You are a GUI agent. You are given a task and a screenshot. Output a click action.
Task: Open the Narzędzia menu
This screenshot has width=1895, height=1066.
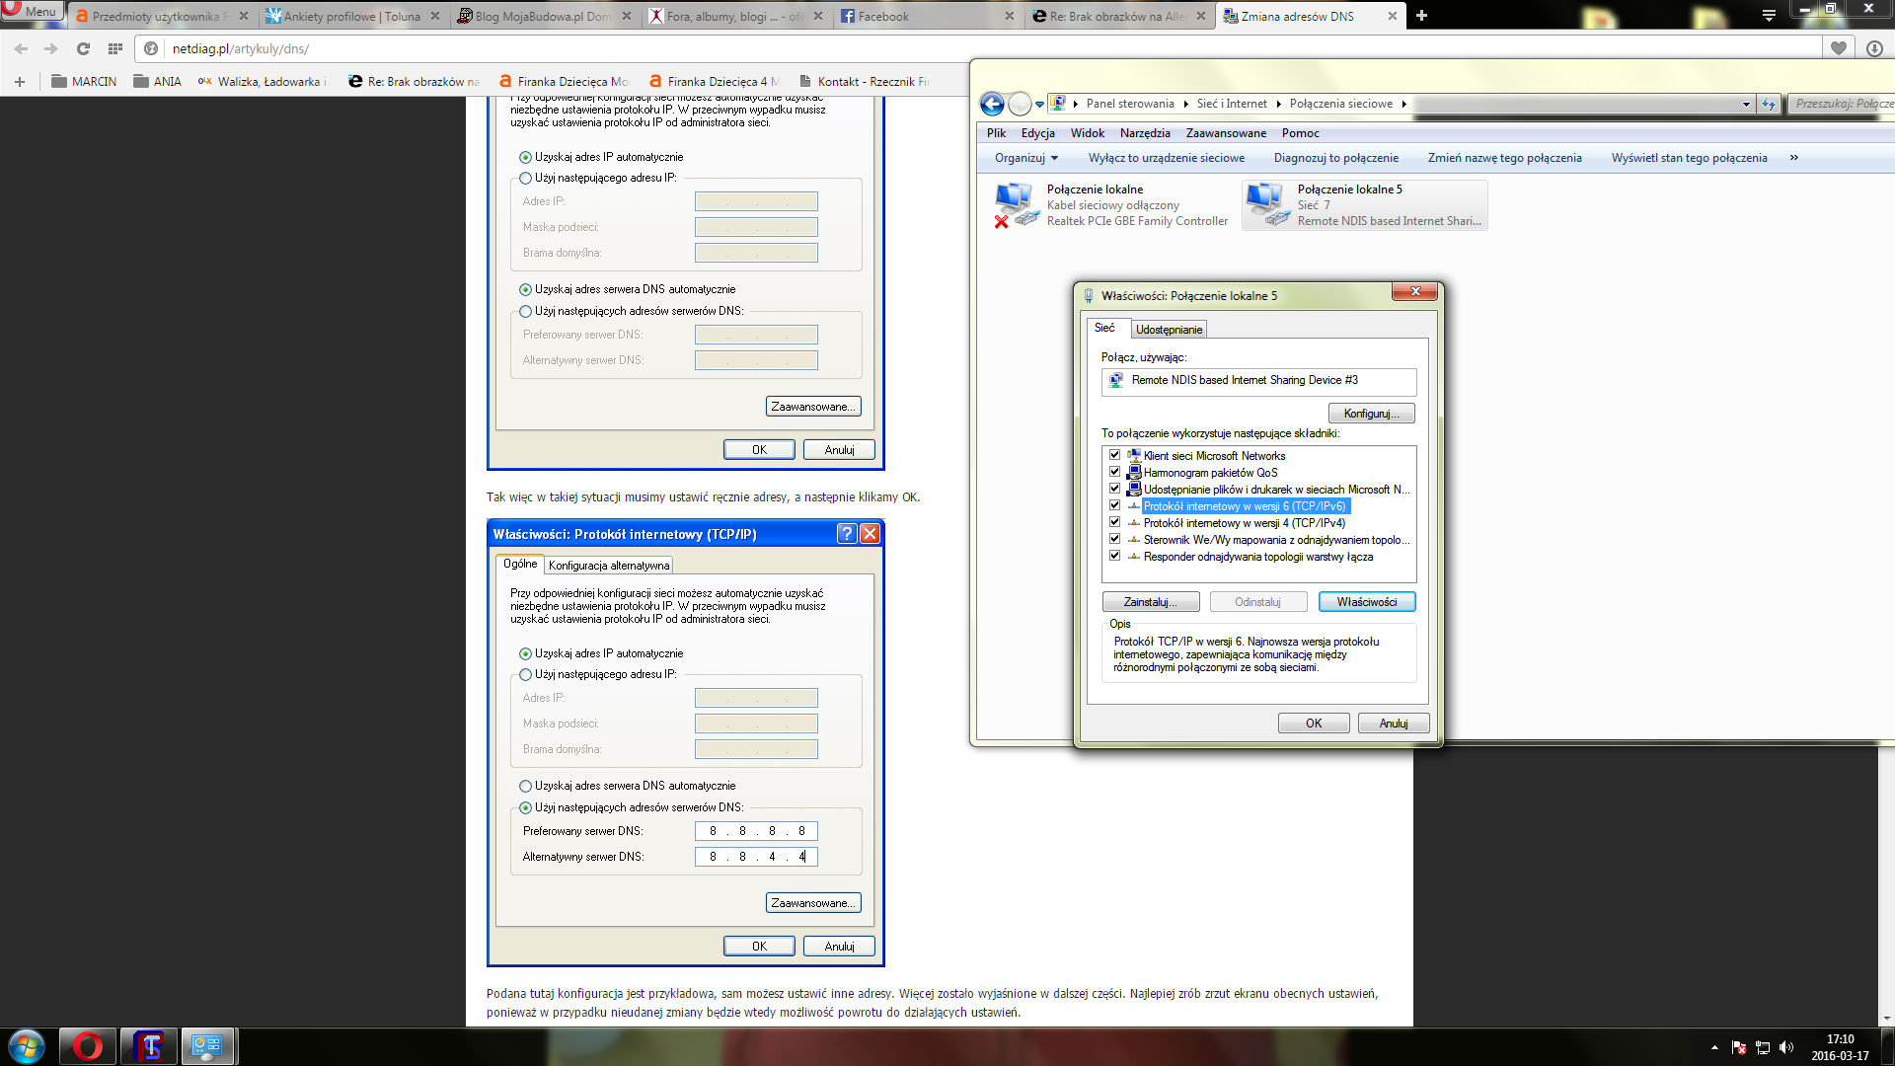tap(1144, 133)
